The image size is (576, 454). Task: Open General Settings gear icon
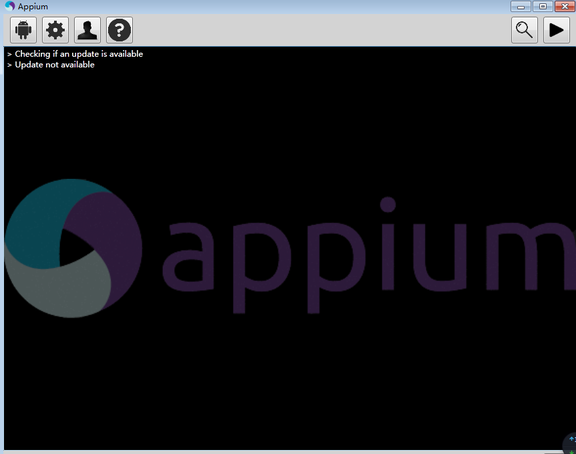point(55,30)
